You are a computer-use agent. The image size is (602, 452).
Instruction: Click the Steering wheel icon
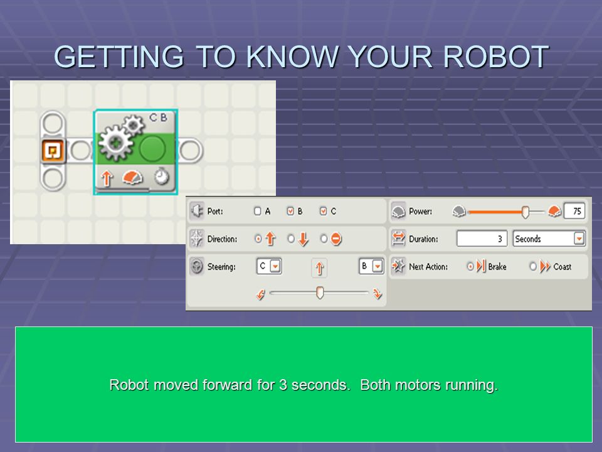pyautogui.click(x=196, y=266)
